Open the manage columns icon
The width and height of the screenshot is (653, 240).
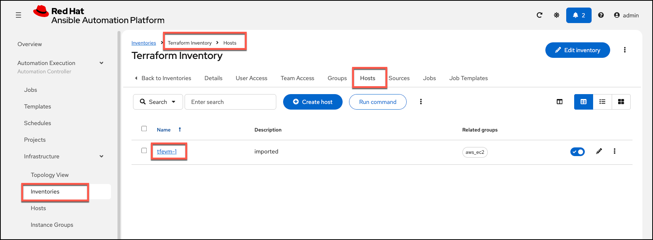coord(559,102)
